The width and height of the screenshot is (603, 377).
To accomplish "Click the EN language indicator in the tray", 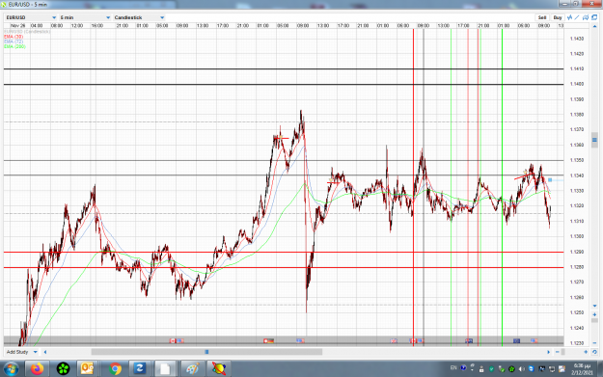I will coord(453,368).
